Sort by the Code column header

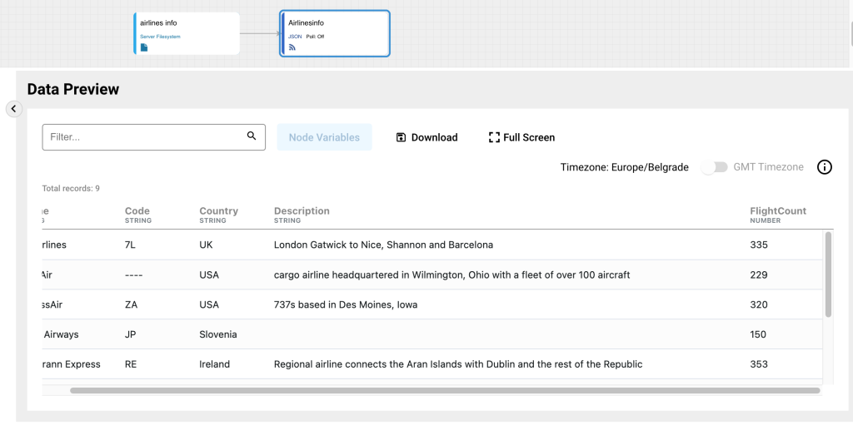137,211
